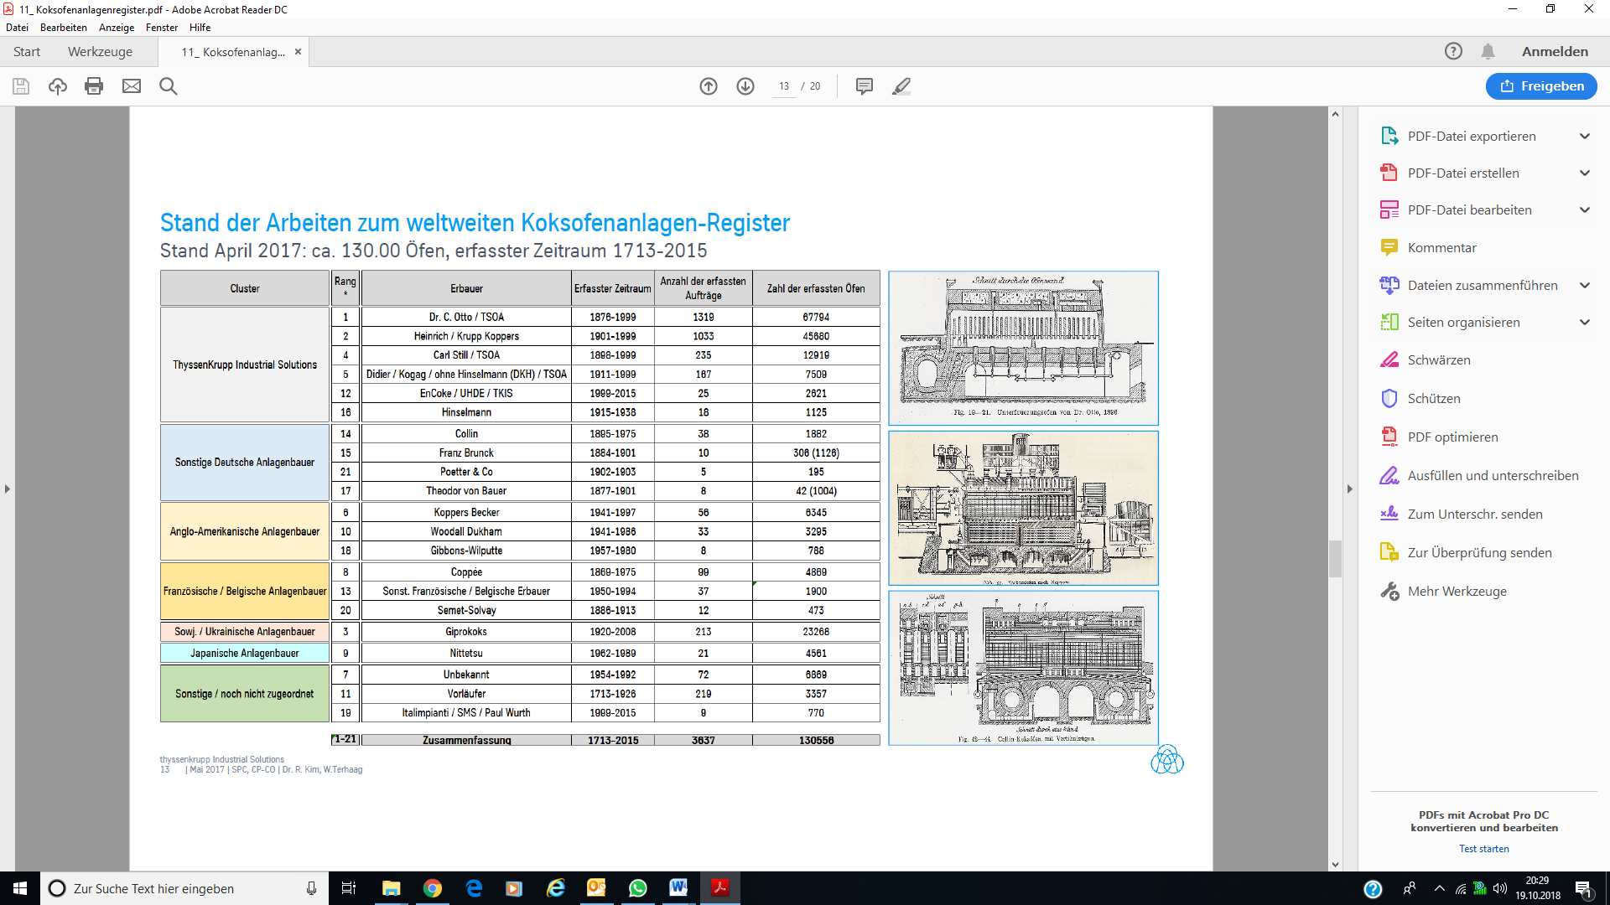
Task: Click Test starten link
Action: click(1483, 849)
